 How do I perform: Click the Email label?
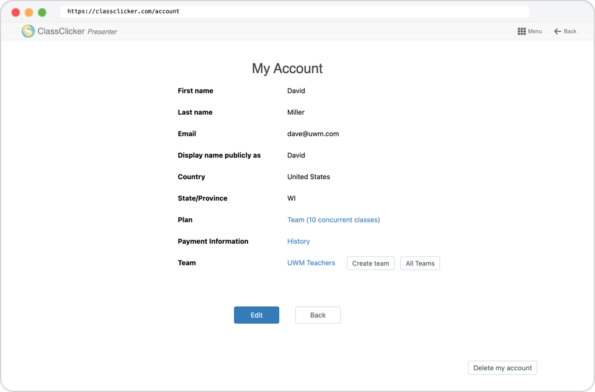[187, 133]
